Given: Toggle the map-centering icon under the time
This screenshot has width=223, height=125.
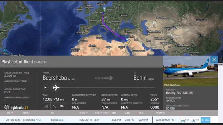Looking at the screenshot, I should click(47, 106).
